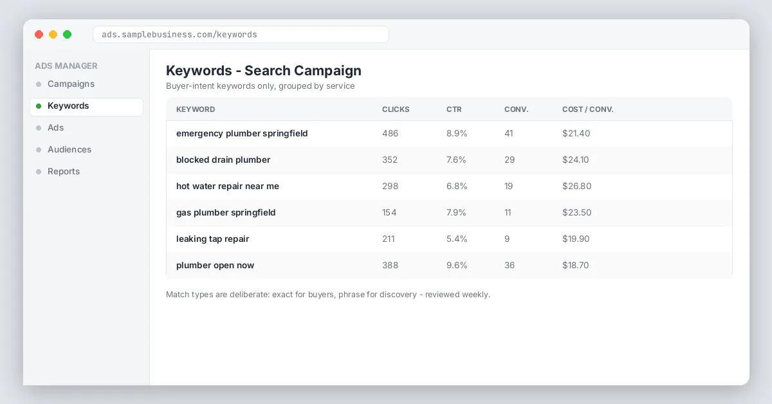Click the $18.70 cost per conversion
This screenshot has height=404, width=772.
click(x=576, y=266)
